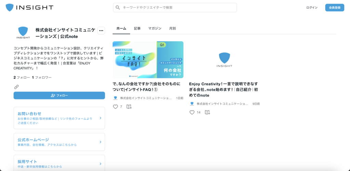Click the ログイン login link
Viewport: 350px width, 171px height.
coord(312,7)
